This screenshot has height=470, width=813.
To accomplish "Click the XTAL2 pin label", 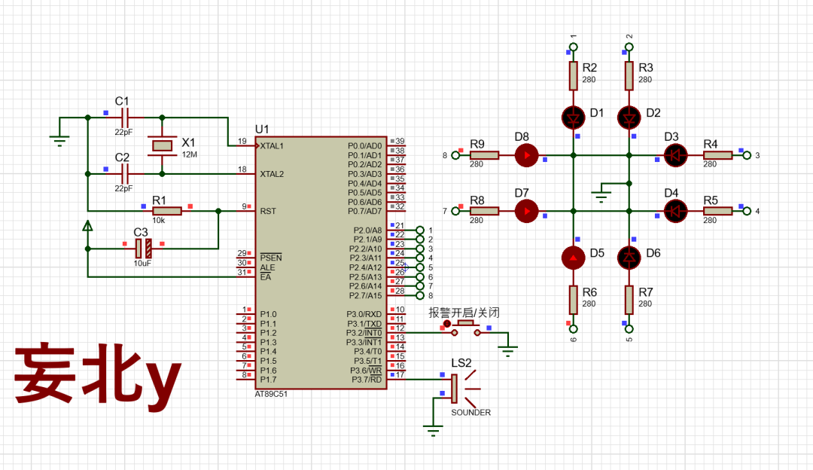I will tap(272, 174).
